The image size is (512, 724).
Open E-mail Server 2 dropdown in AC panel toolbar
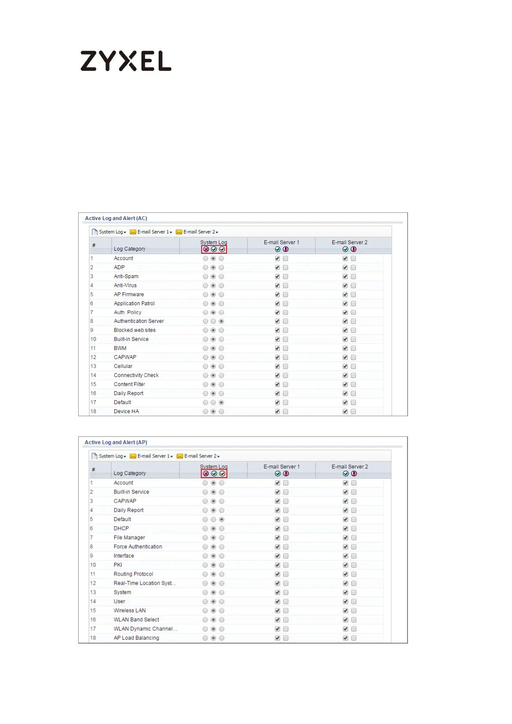[x=197, y=232]
